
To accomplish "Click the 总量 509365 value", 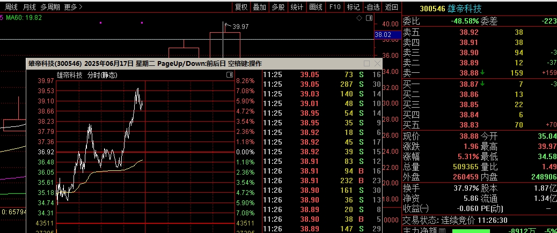I will click(466, 167).
